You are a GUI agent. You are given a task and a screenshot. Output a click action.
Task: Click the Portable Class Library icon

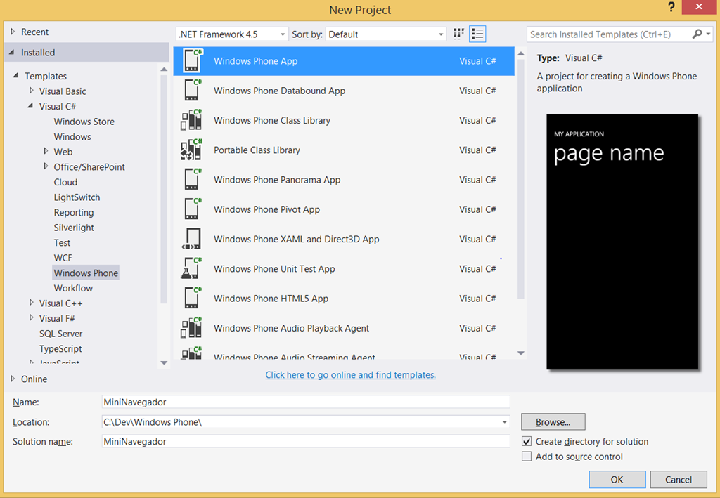[191, 150]
